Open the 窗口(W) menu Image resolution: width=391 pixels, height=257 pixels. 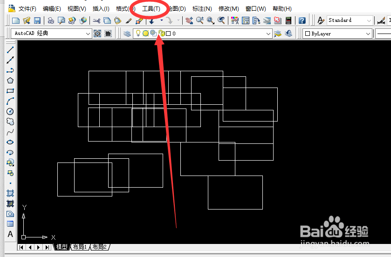[255, 9]
